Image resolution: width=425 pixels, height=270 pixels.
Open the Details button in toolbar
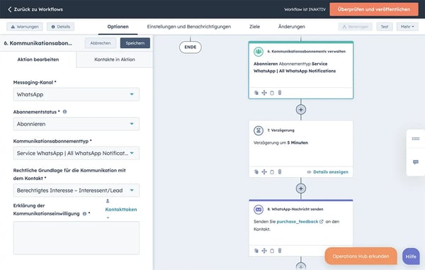pos(60,26)
